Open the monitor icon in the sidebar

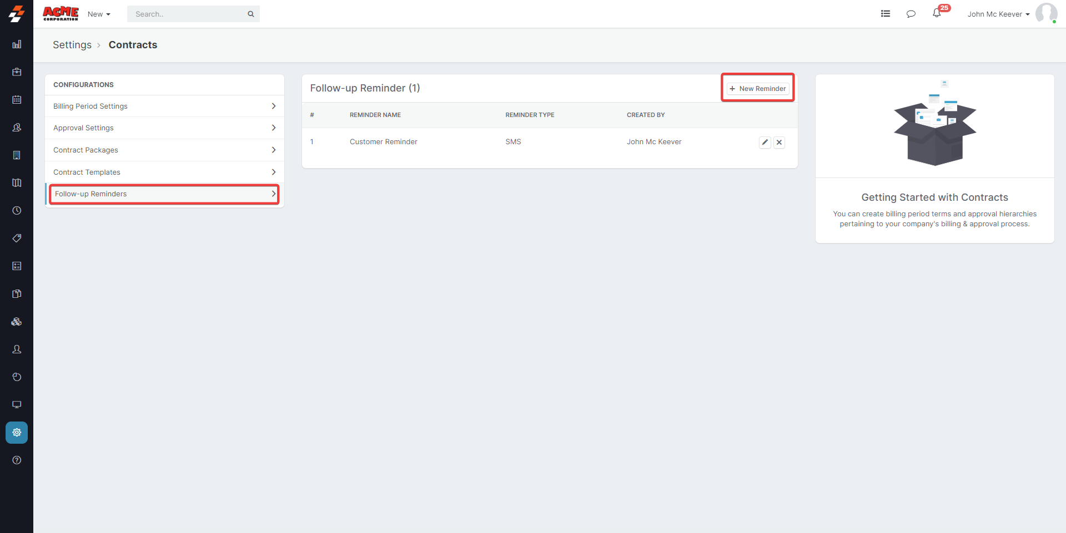(17, 405)
